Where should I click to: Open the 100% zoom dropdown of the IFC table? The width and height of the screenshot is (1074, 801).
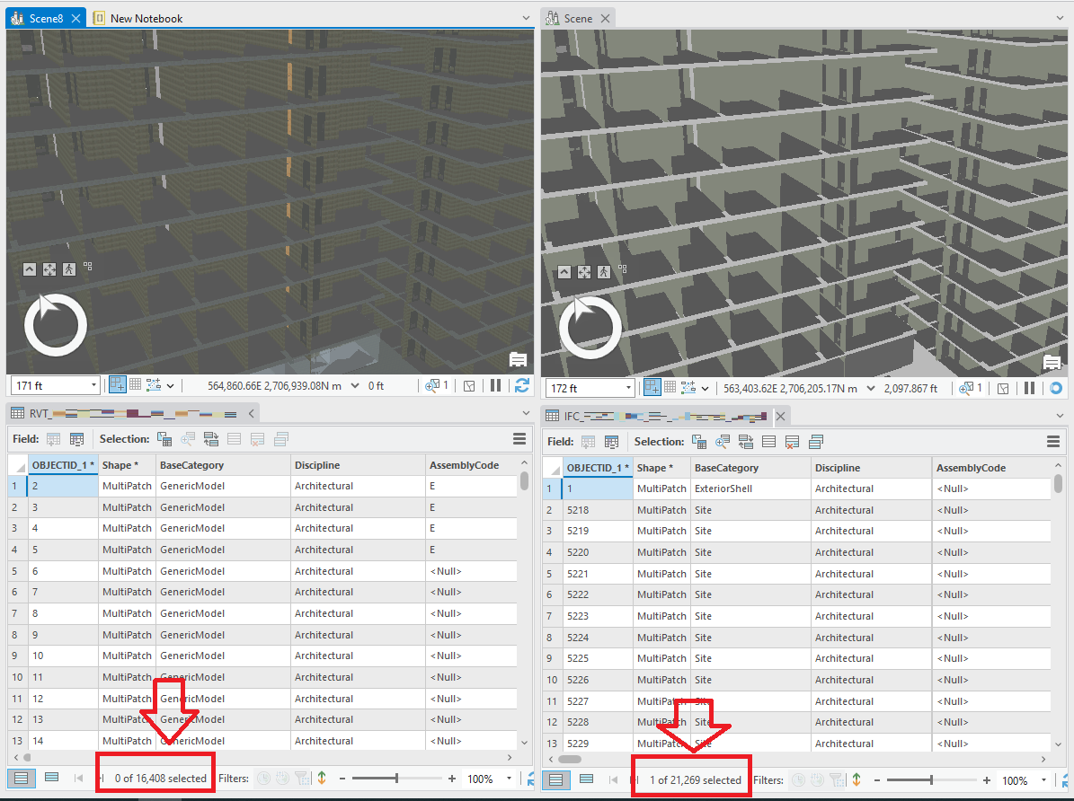pyautogui.click(x=1043, y=780)
